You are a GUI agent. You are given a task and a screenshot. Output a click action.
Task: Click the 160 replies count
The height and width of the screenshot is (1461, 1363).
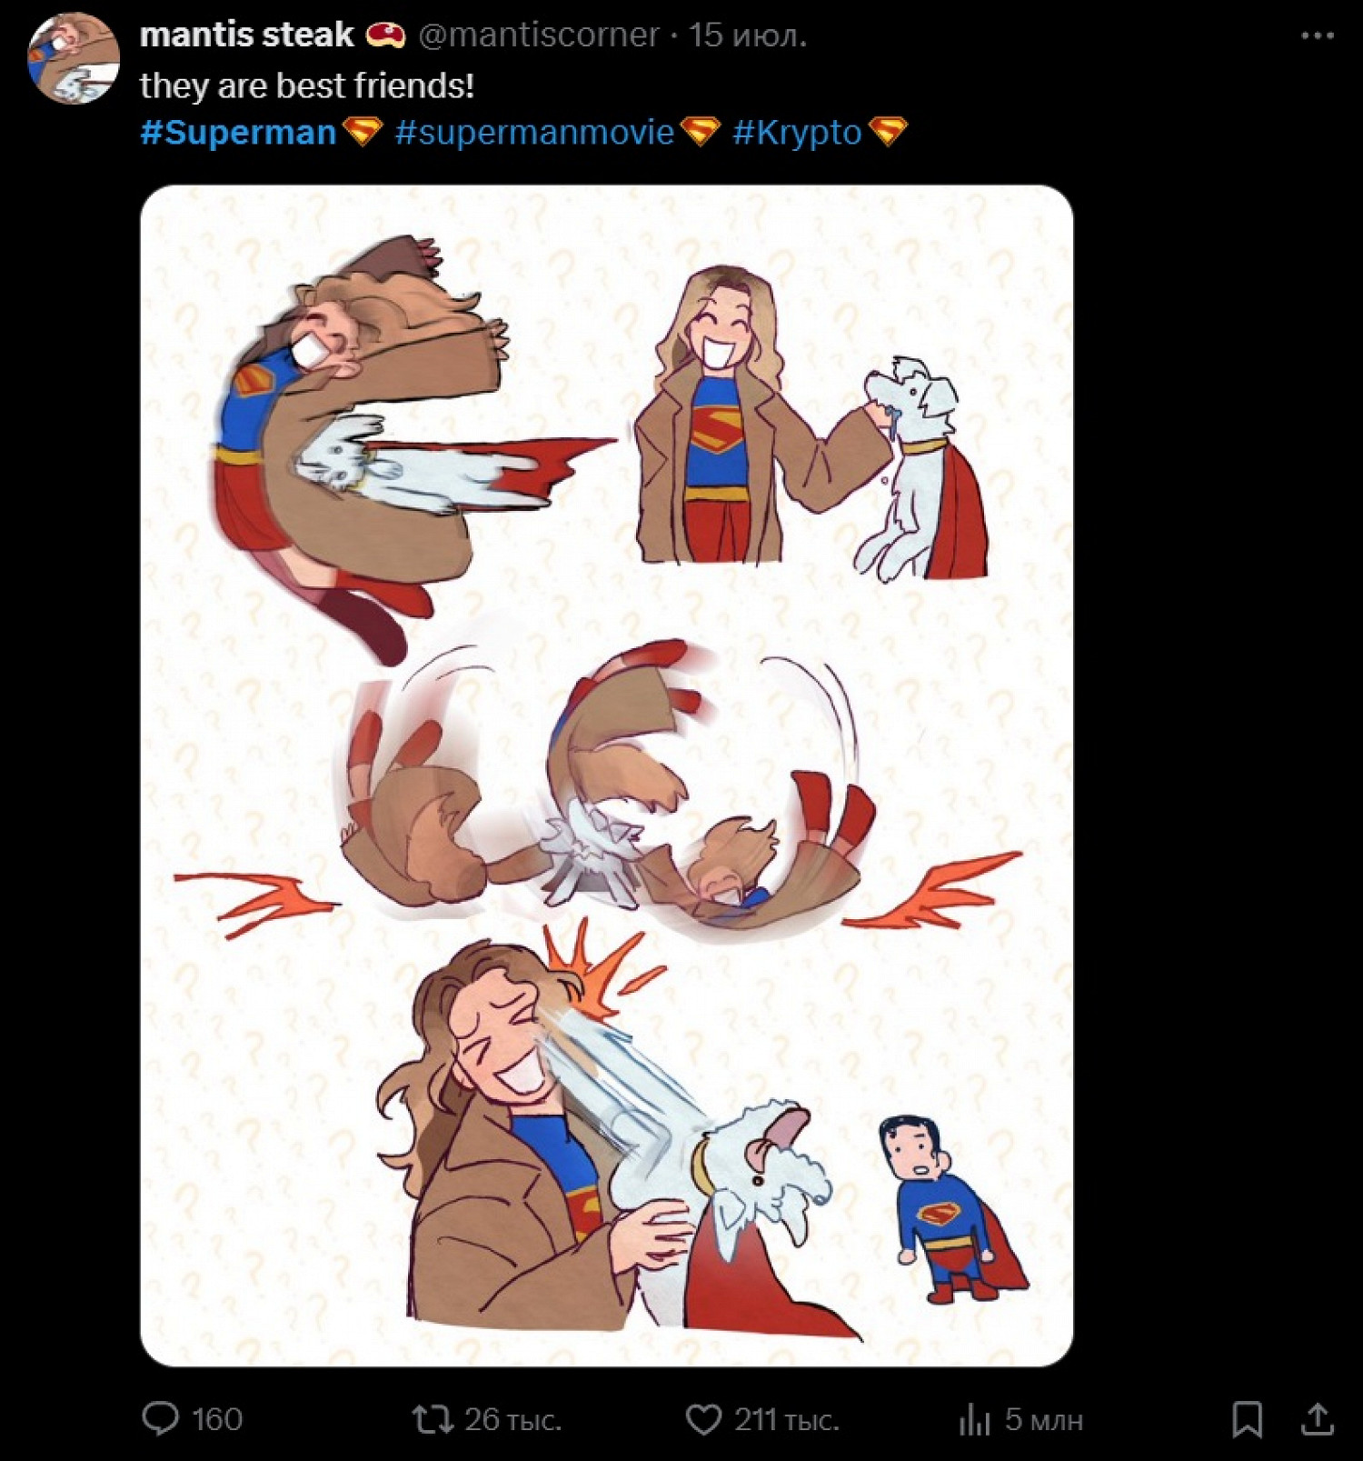click(x=217, y=1419)
